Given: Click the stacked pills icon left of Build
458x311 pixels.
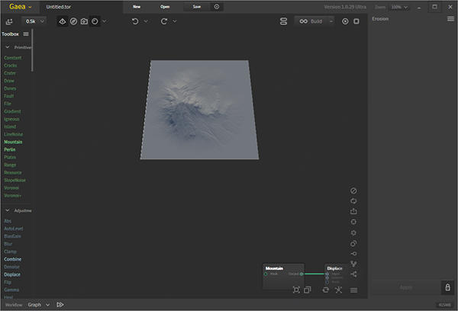Looking at the screenshot, I should [x=283, y=21].
